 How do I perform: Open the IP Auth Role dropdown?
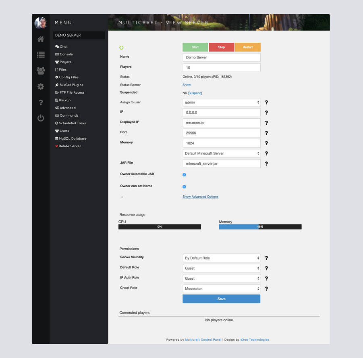pyautogui.click(x=222, y=278)
